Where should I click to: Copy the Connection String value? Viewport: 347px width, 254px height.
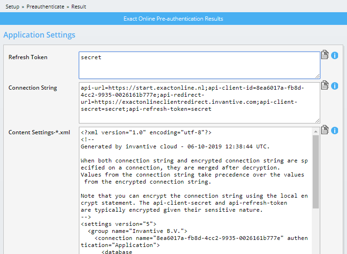pos(324,85)
